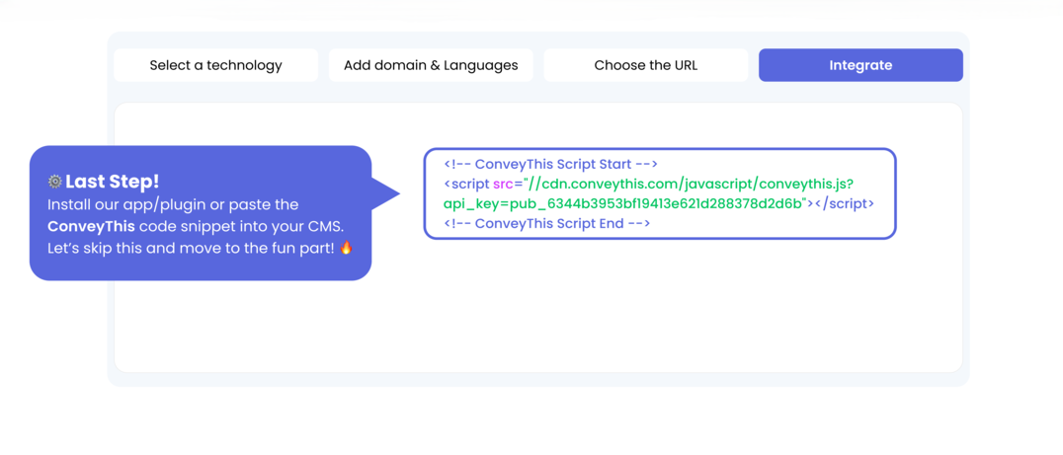The image size is (1063, 455).
Task: Click the fire emoji in the tooltip
Action: coord(346,248)
